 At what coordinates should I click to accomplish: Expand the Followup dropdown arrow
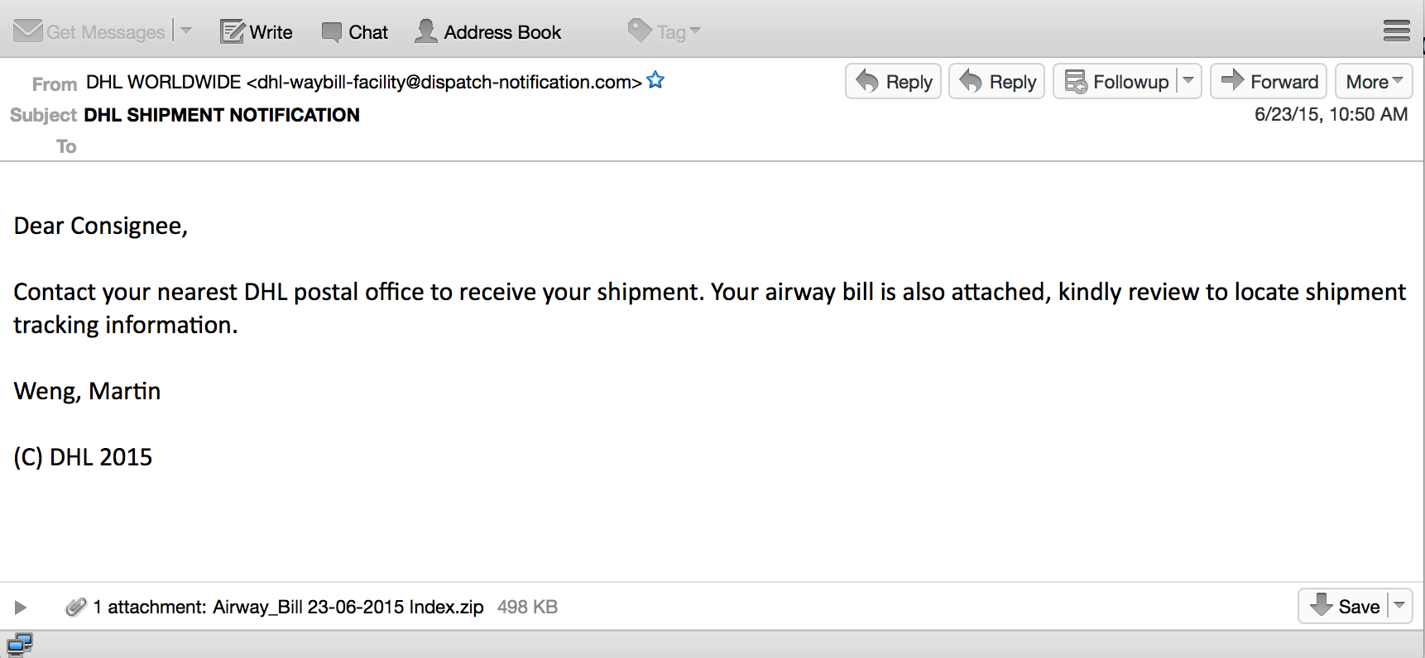1188,81
